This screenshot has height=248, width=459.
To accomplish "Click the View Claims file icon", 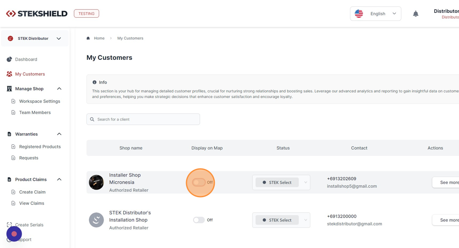I will pyautogui.click(x=13, y=203).
